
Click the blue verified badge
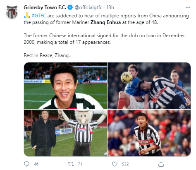click(70, 7)
